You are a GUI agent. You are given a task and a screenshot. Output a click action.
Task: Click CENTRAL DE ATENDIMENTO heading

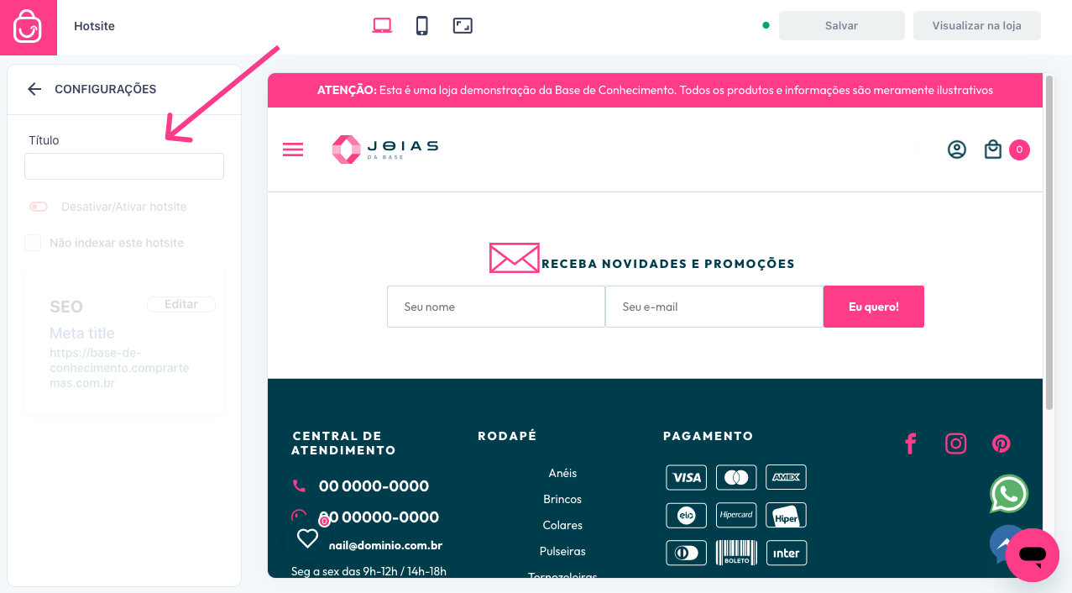tap(343, 443)
